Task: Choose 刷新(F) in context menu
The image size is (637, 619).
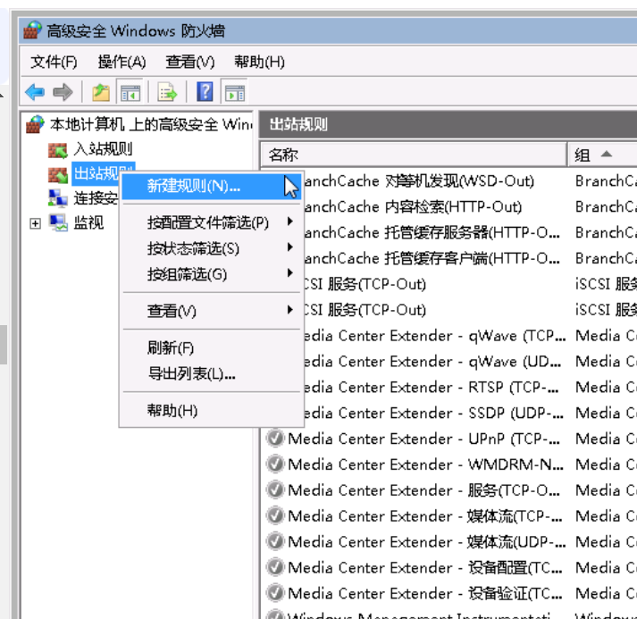Action: point(211,347)
